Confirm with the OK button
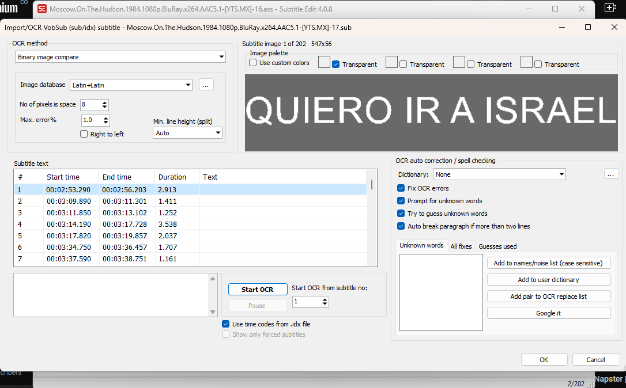Image resolution: width=626 pixels, height=388 pixels. click(544, 360)
